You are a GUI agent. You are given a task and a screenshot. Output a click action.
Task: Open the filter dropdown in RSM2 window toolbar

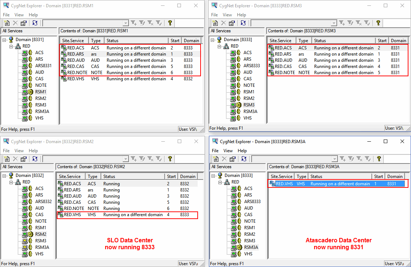tap(126, 159)
